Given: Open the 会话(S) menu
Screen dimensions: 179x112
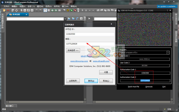Looking at the screenshot, I should point(31,6).
